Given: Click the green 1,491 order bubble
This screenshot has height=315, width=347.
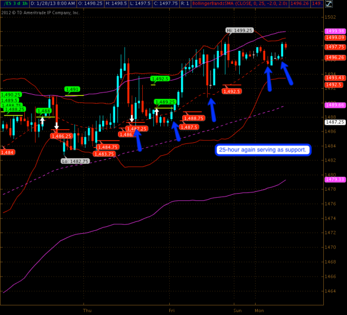Looking at the screenshot, I should click(72, 89).
